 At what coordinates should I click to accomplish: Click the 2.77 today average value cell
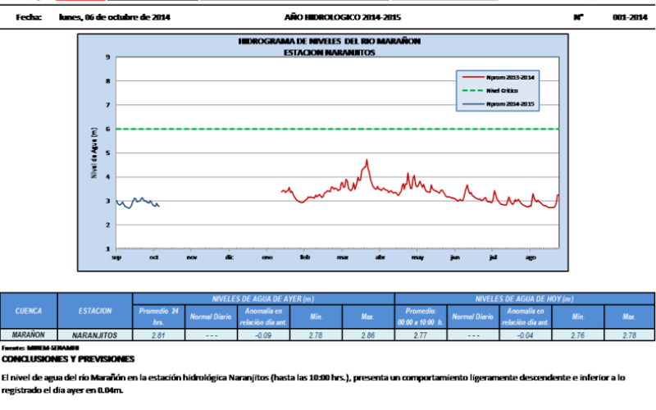coord(420,335)
